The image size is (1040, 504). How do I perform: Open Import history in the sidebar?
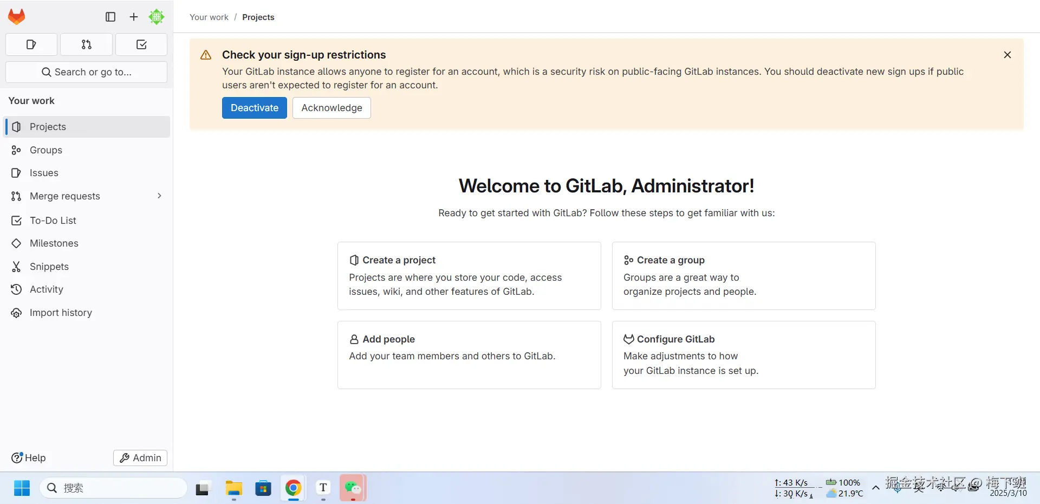87,313
